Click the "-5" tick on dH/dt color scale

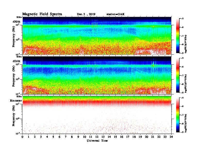click(x=182, y=19)
